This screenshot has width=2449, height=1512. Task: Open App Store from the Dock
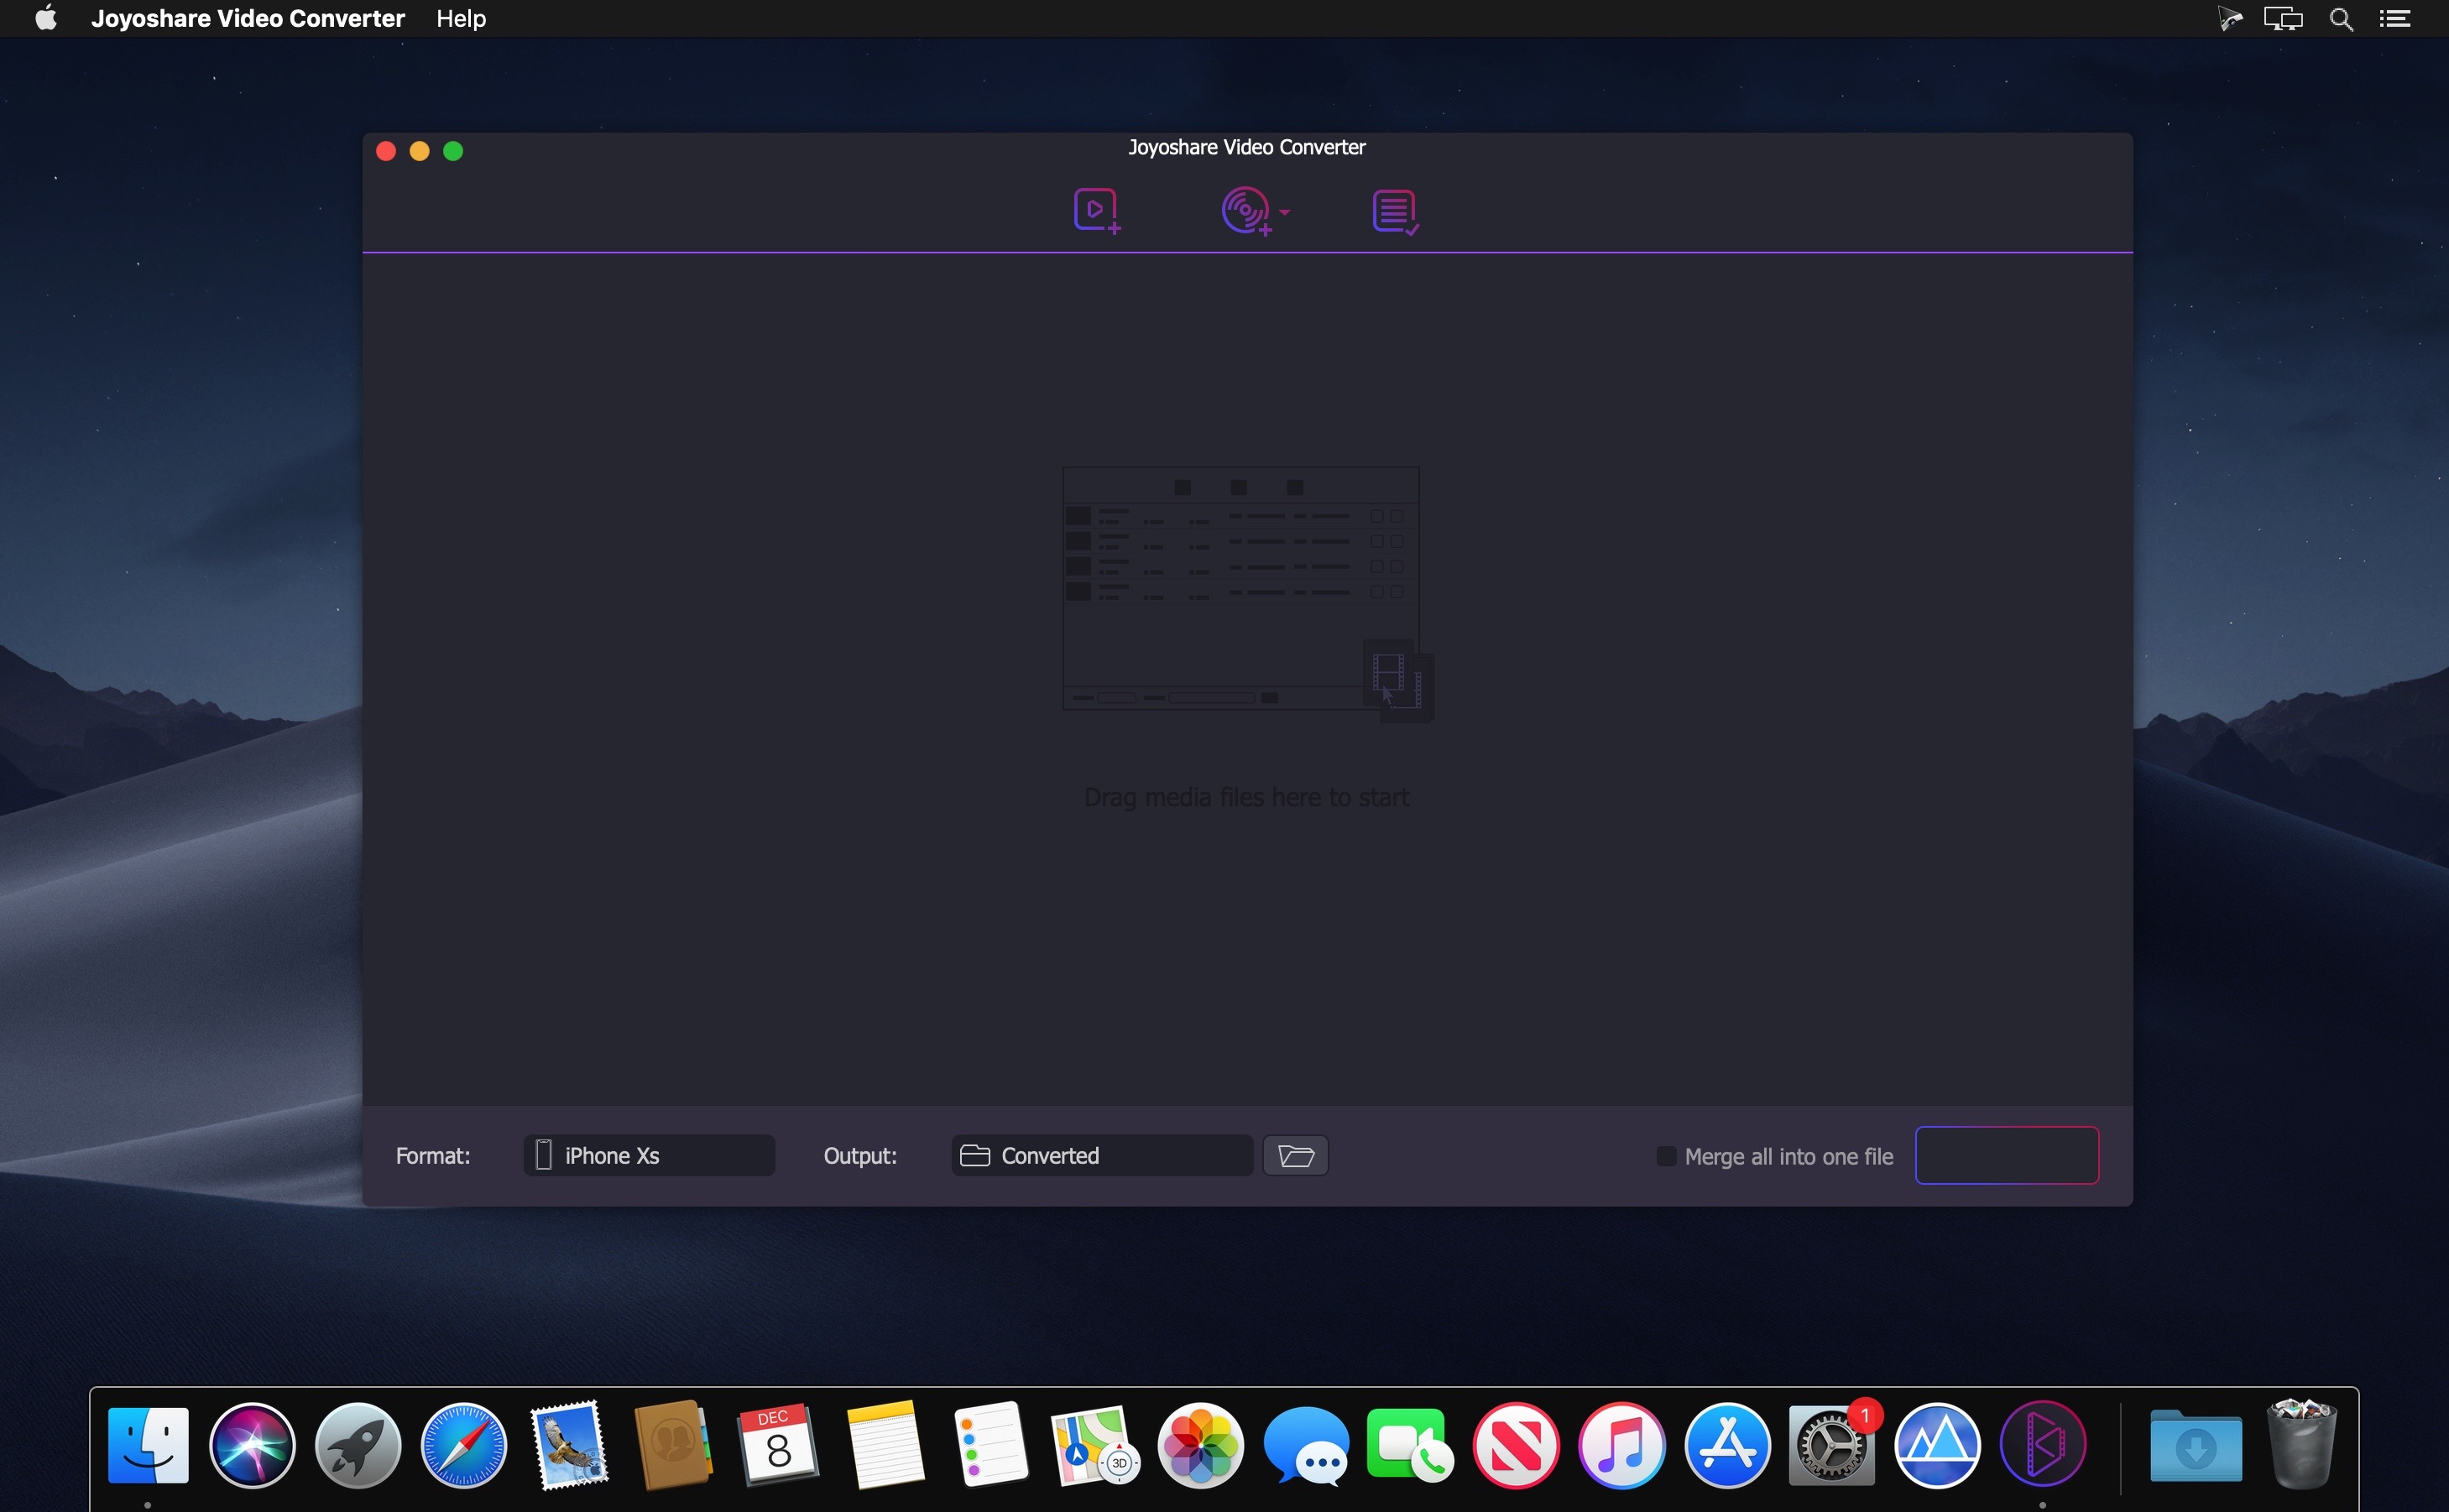pyautogui.click(x=1727, y=1445)
